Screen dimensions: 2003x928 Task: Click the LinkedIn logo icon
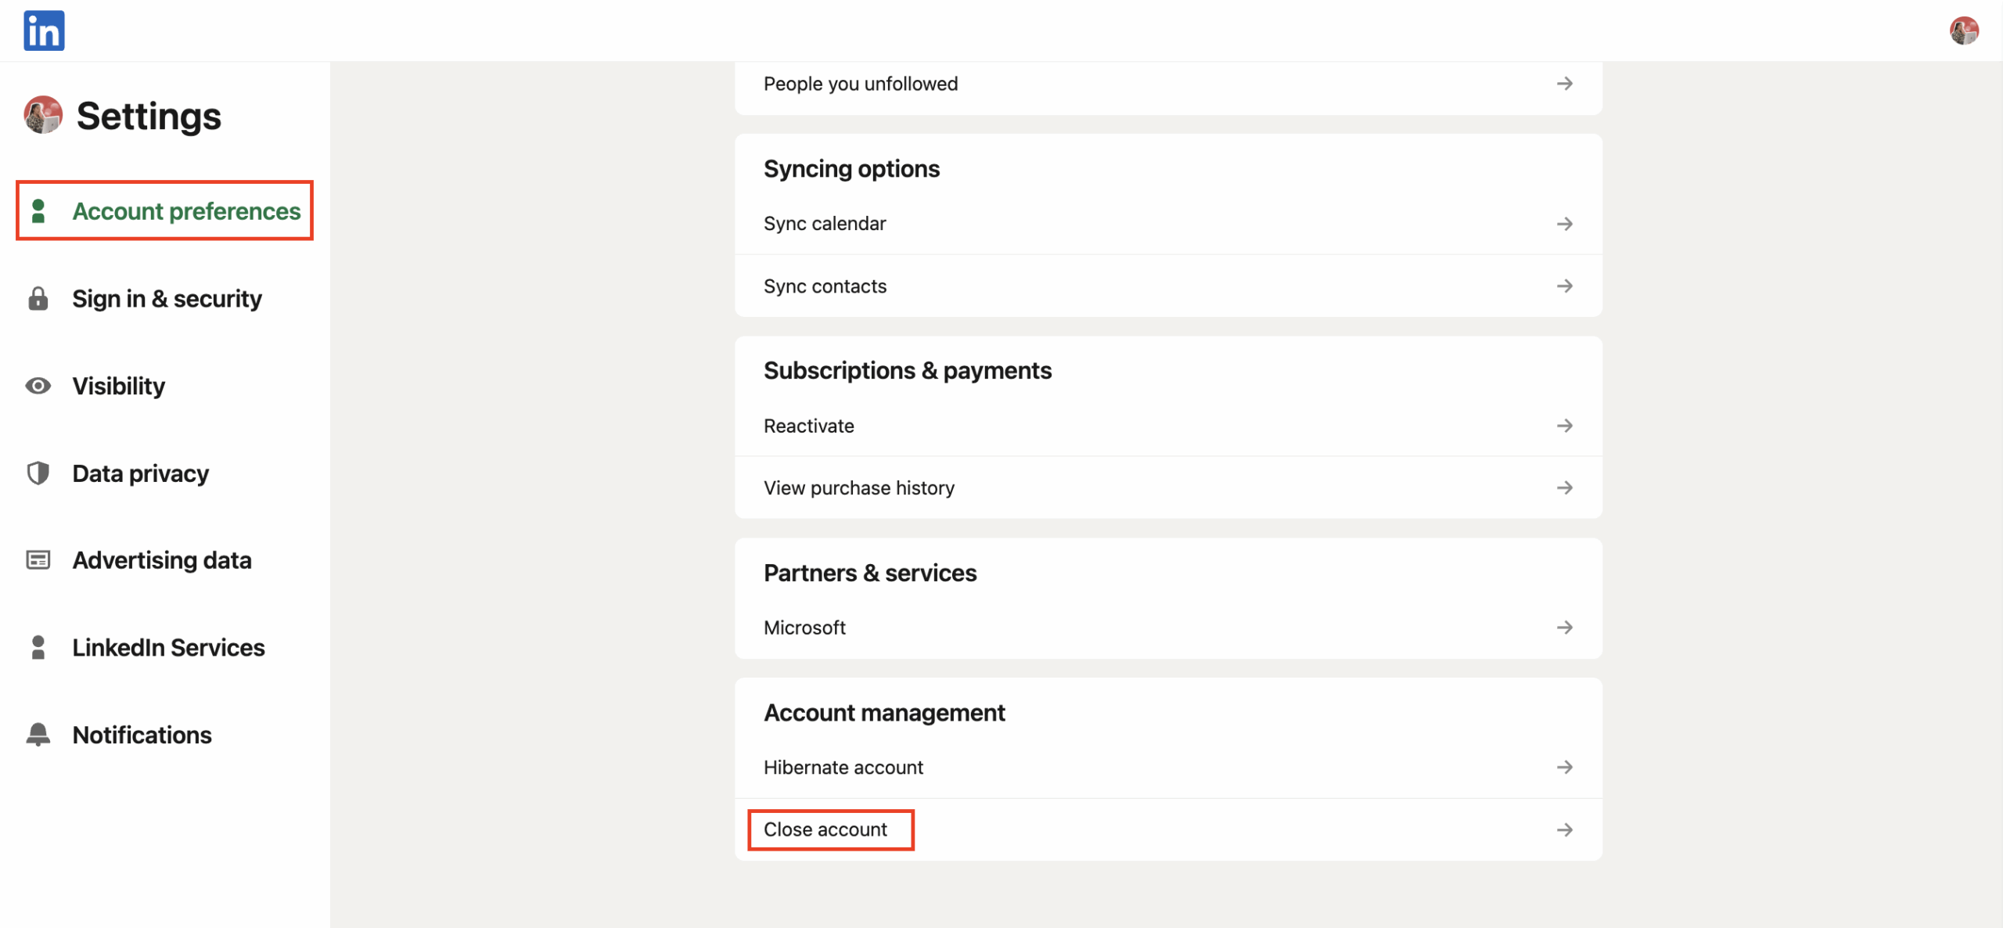(44, 31)
